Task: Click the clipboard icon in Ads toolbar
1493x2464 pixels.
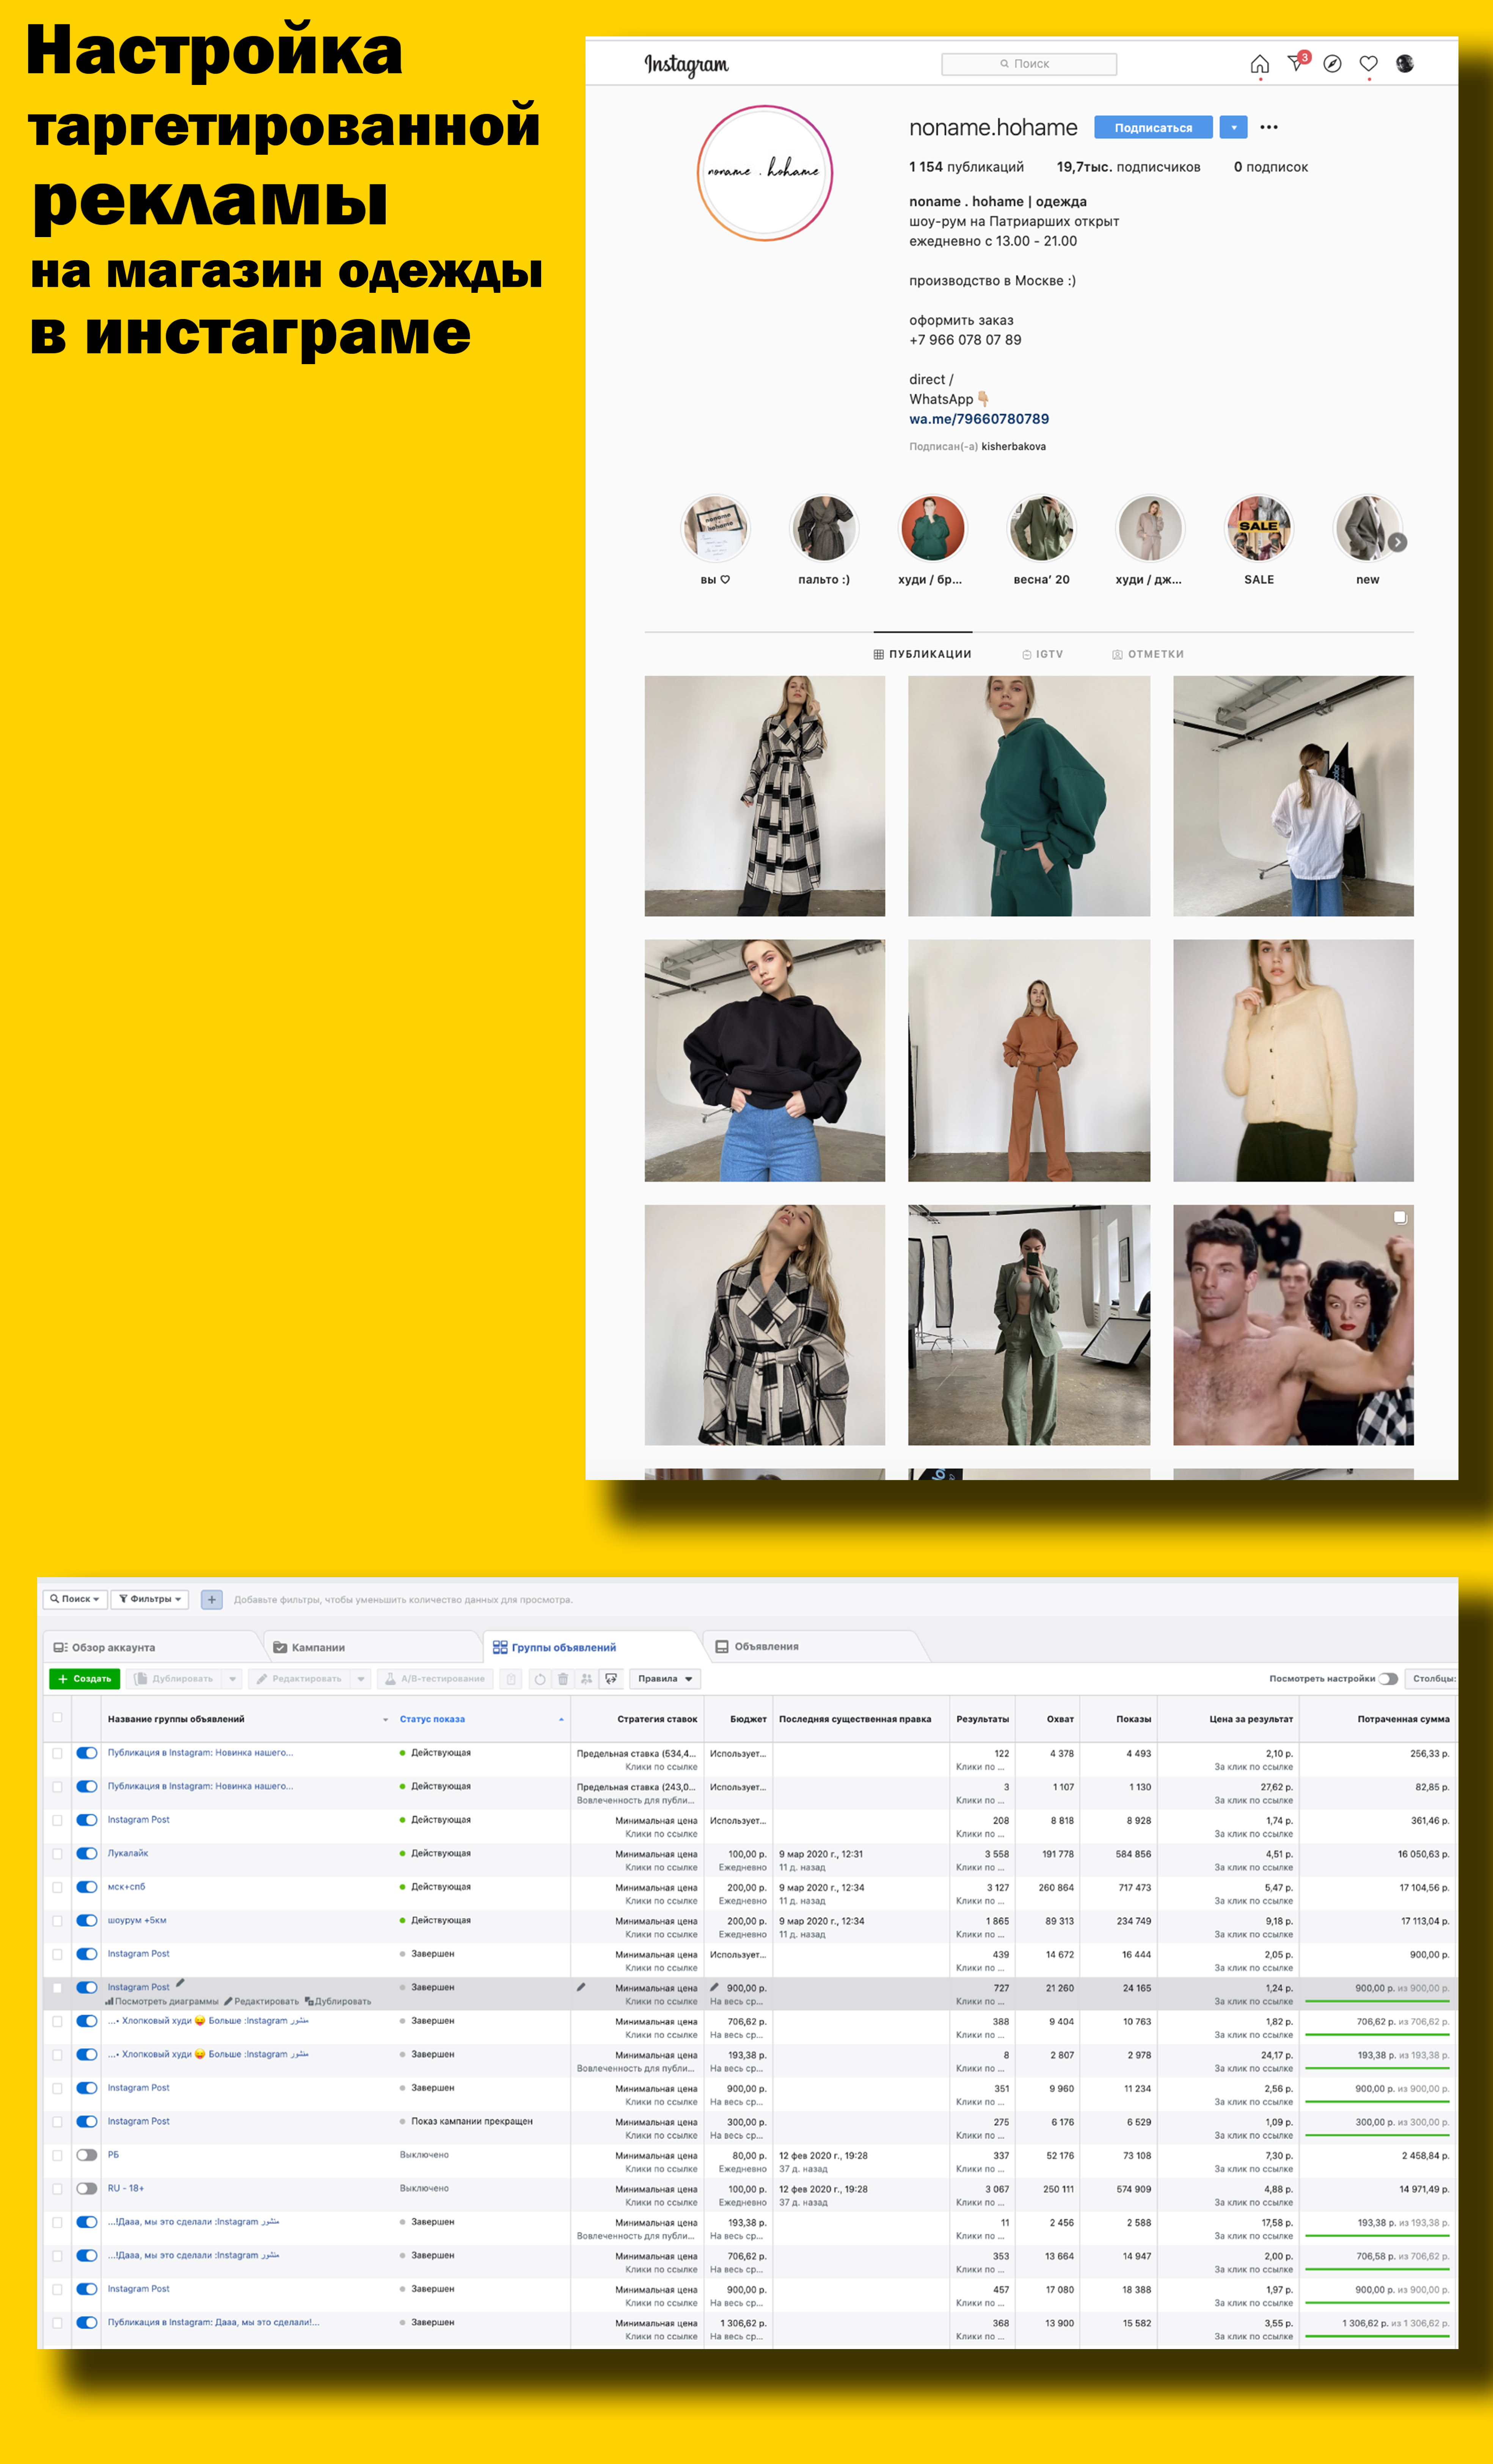Action: point(511,1679)
